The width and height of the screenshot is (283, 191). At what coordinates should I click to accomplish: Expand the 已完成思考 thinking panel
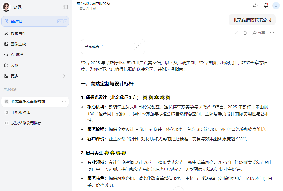[137, 46]
